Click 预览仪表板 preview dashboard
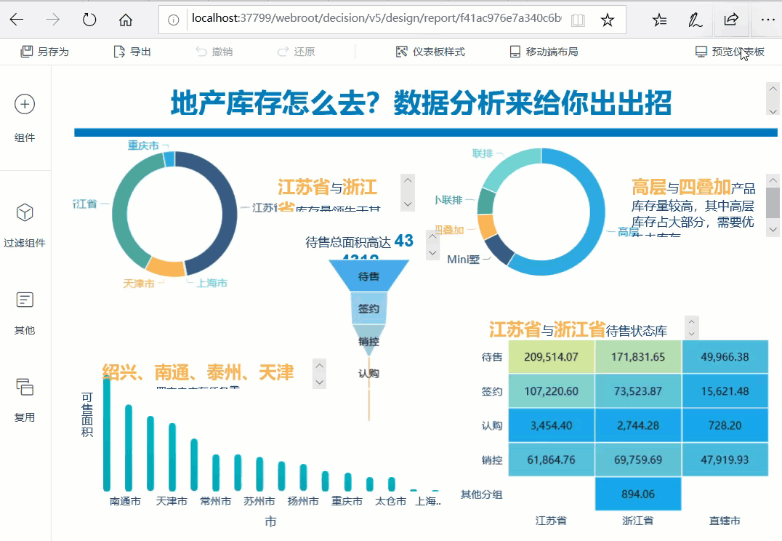Screen dimensions: 782x541 click(x=730, y=52)
